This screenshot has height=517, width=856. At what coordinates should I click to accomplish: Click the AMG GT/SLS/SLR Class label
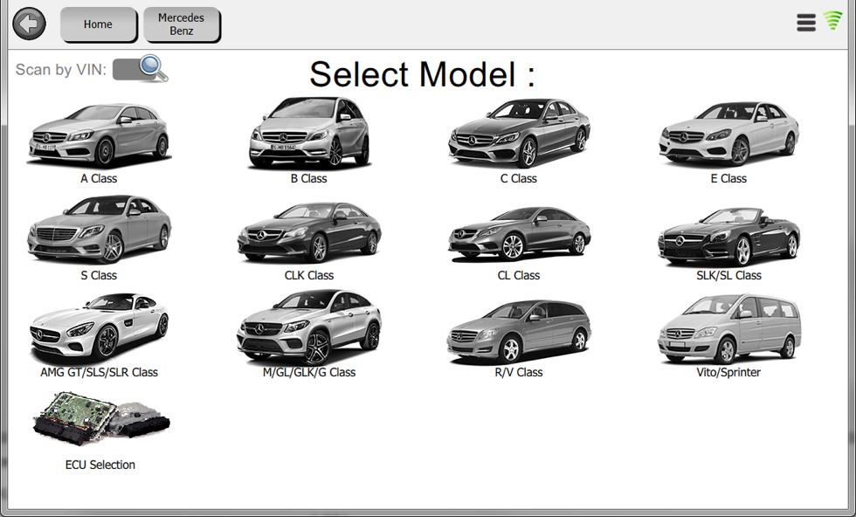(99, 372)
